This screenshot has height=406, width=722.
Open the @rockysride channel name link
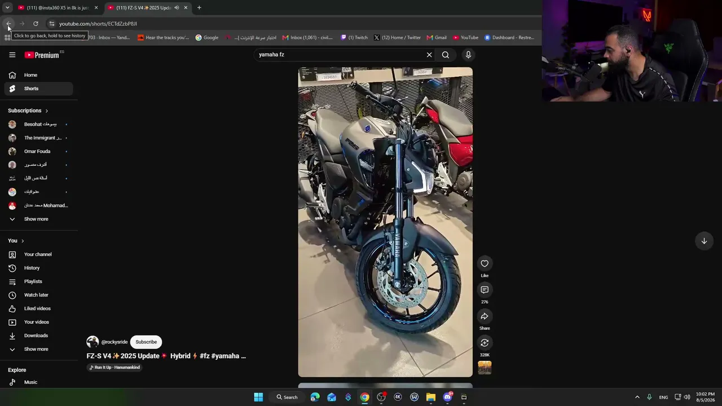tap(115, 342)
